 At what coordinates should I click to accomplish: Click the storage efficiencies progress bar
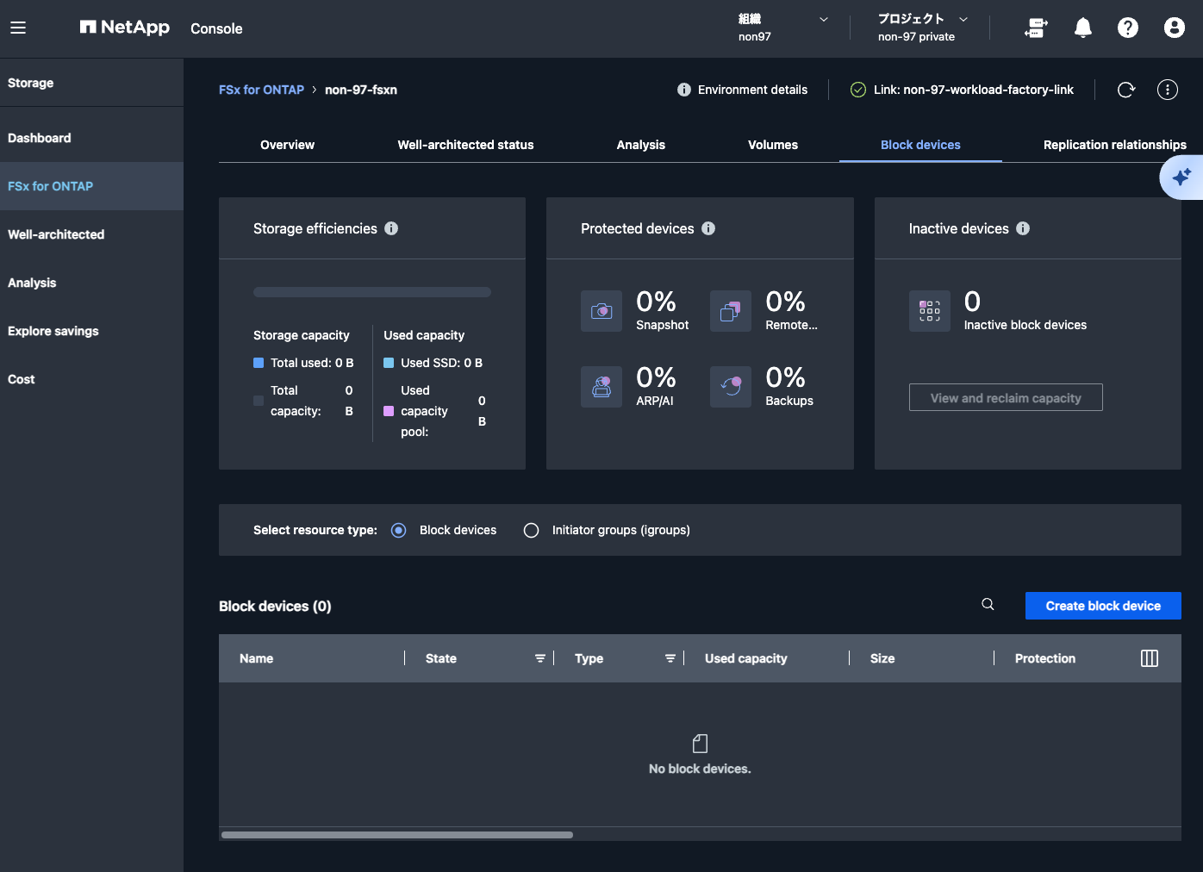point(372,292)
